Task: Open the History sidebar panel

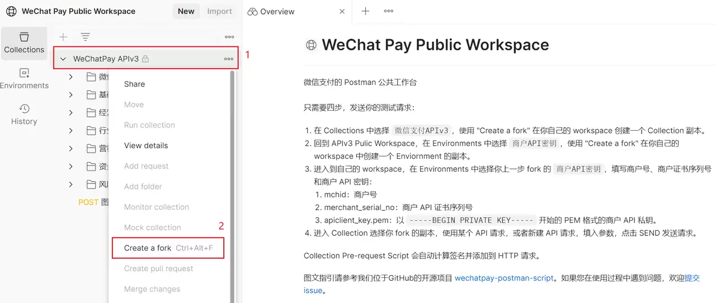Action: pos(24,115)
